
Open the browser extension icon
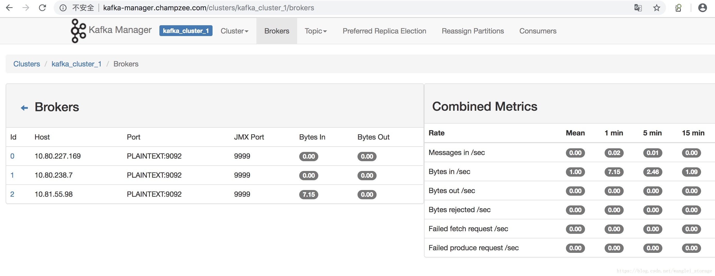[x=678, y=8]
